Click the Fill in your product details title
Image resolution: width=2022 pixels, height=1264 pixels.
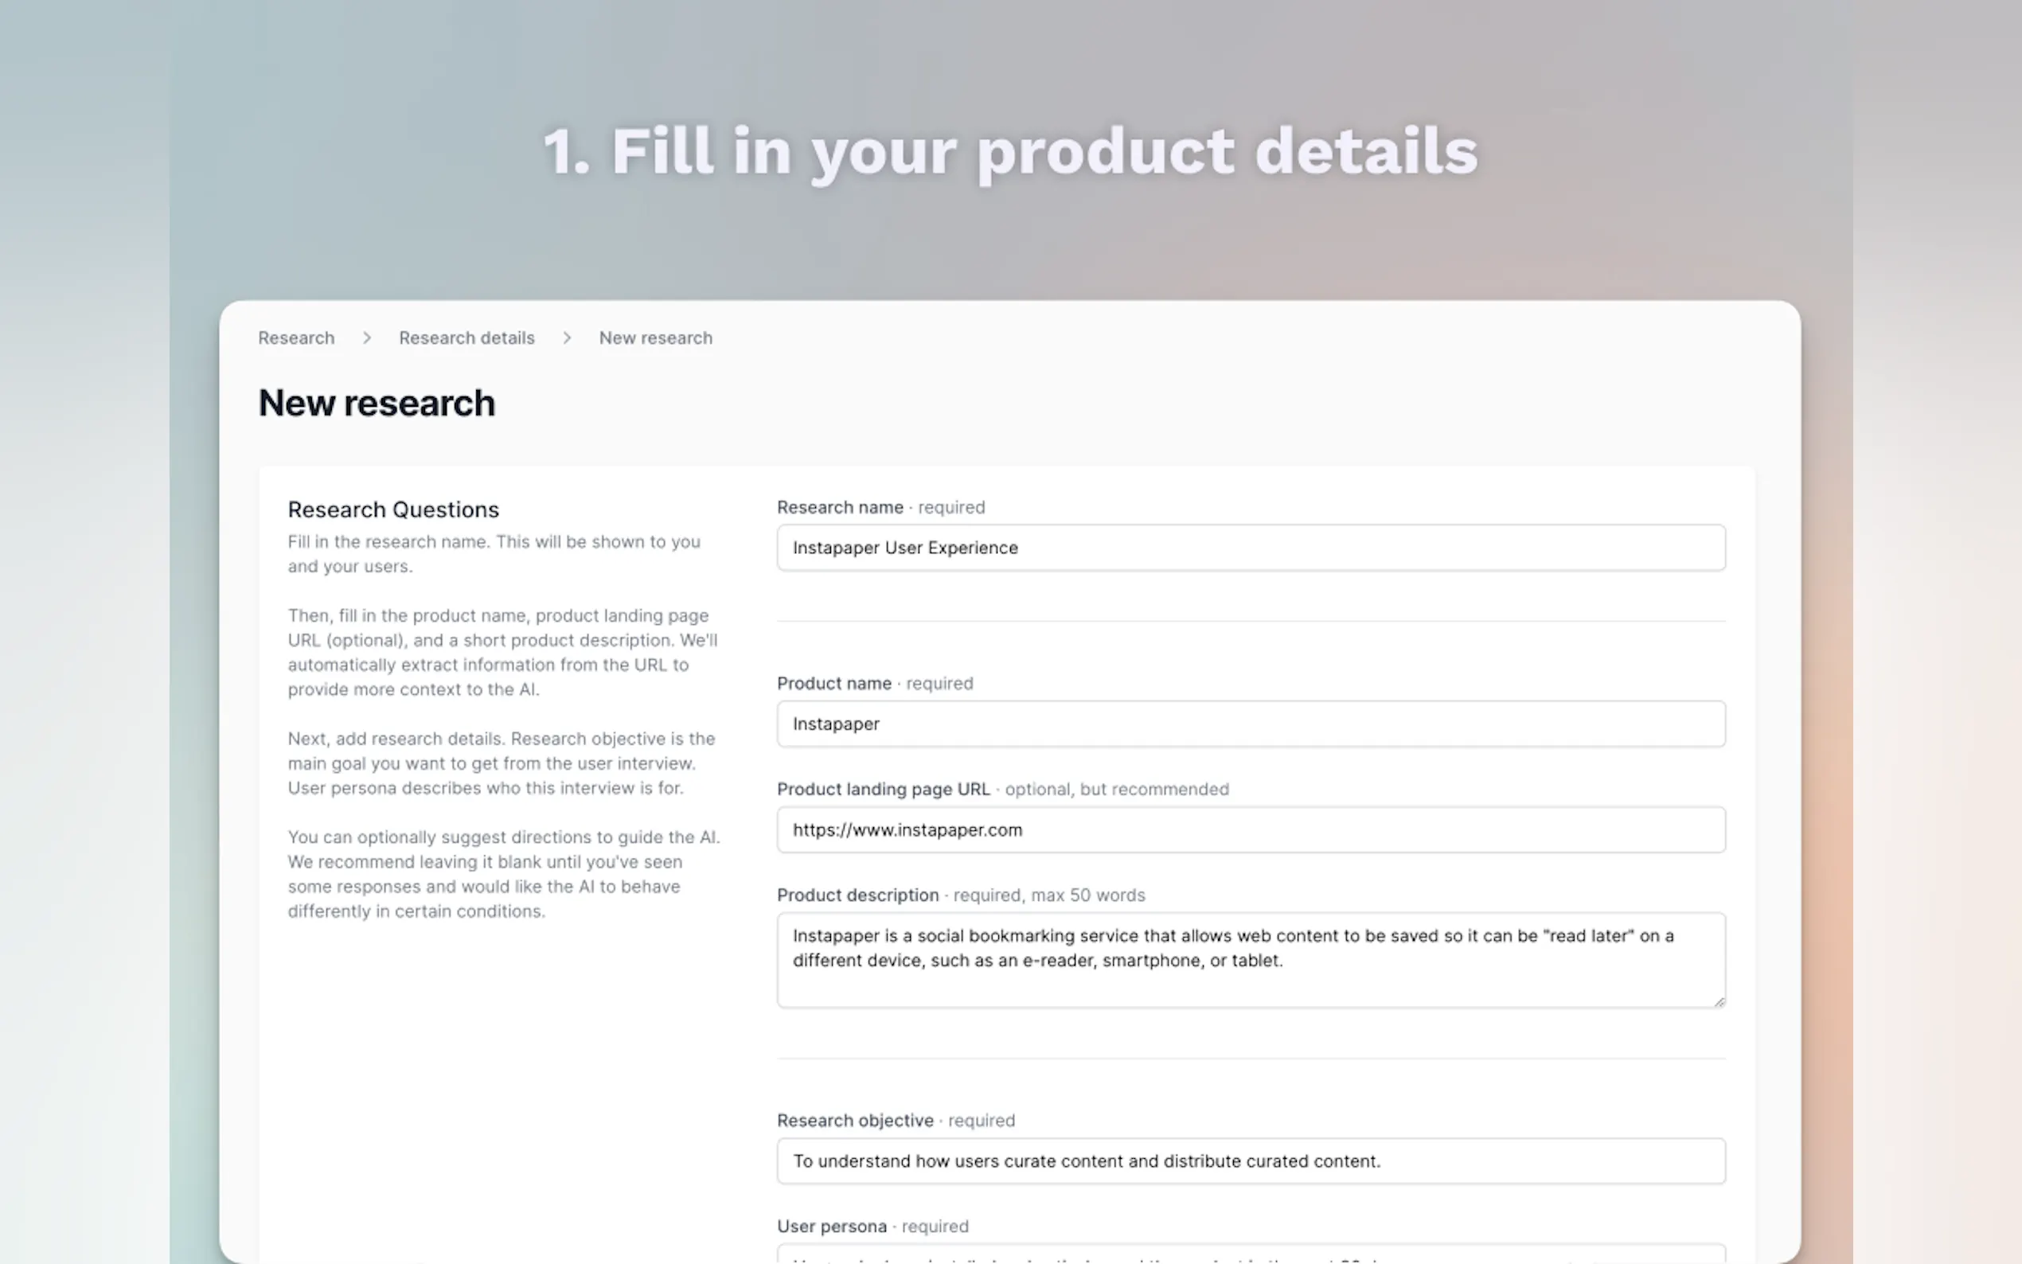click(1010, 151)
